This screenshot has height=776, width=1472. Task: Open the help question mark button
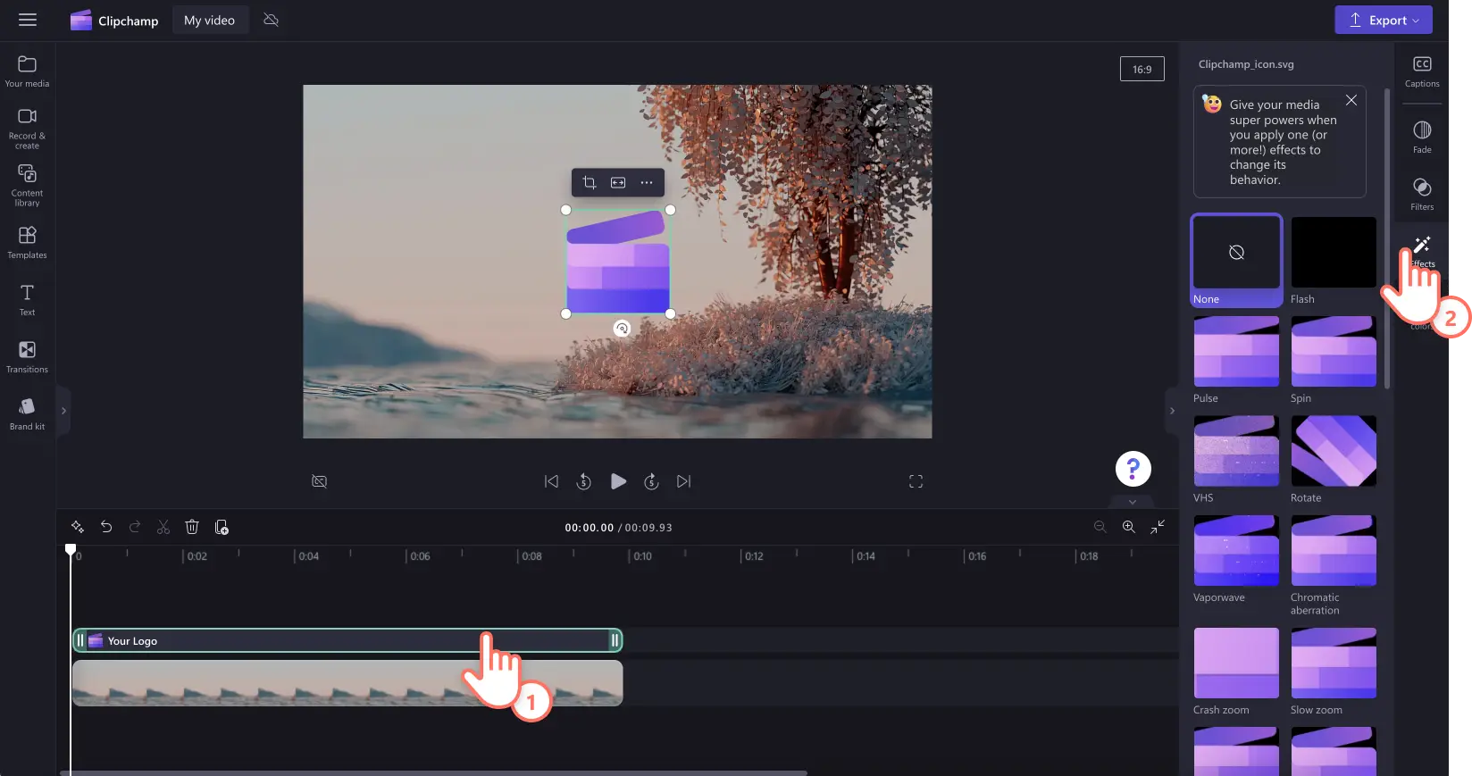[x=1133, y=469]
